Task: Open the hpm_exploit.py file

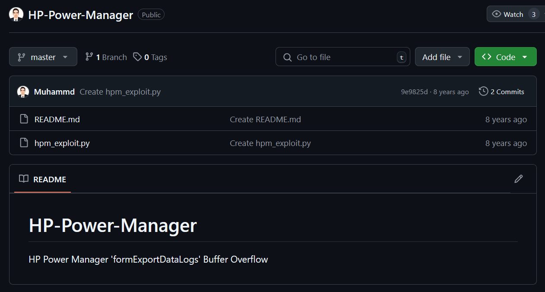Action: click(x=62, y=143)
